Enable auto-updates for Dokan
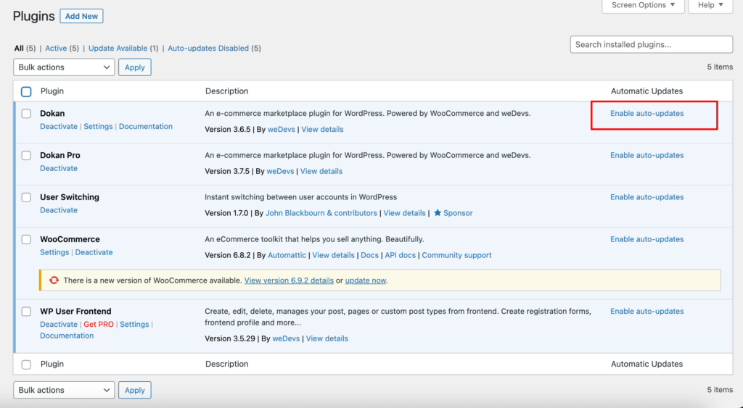 [646, 114]
